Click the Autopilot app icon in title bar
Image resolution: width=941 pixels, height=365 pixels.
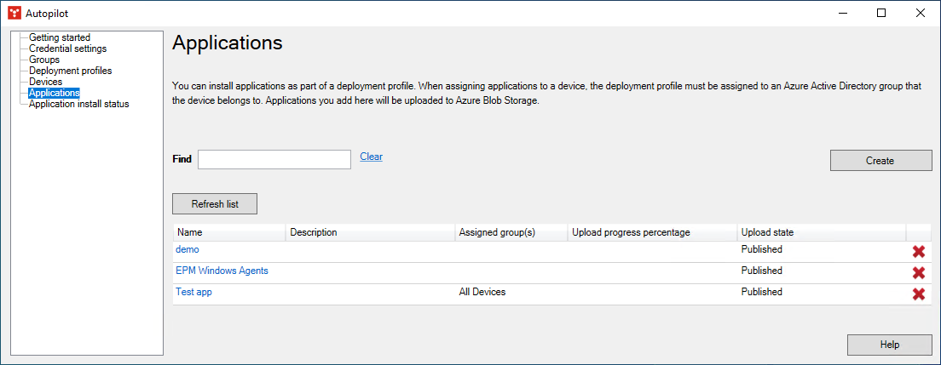pos(14,13)
